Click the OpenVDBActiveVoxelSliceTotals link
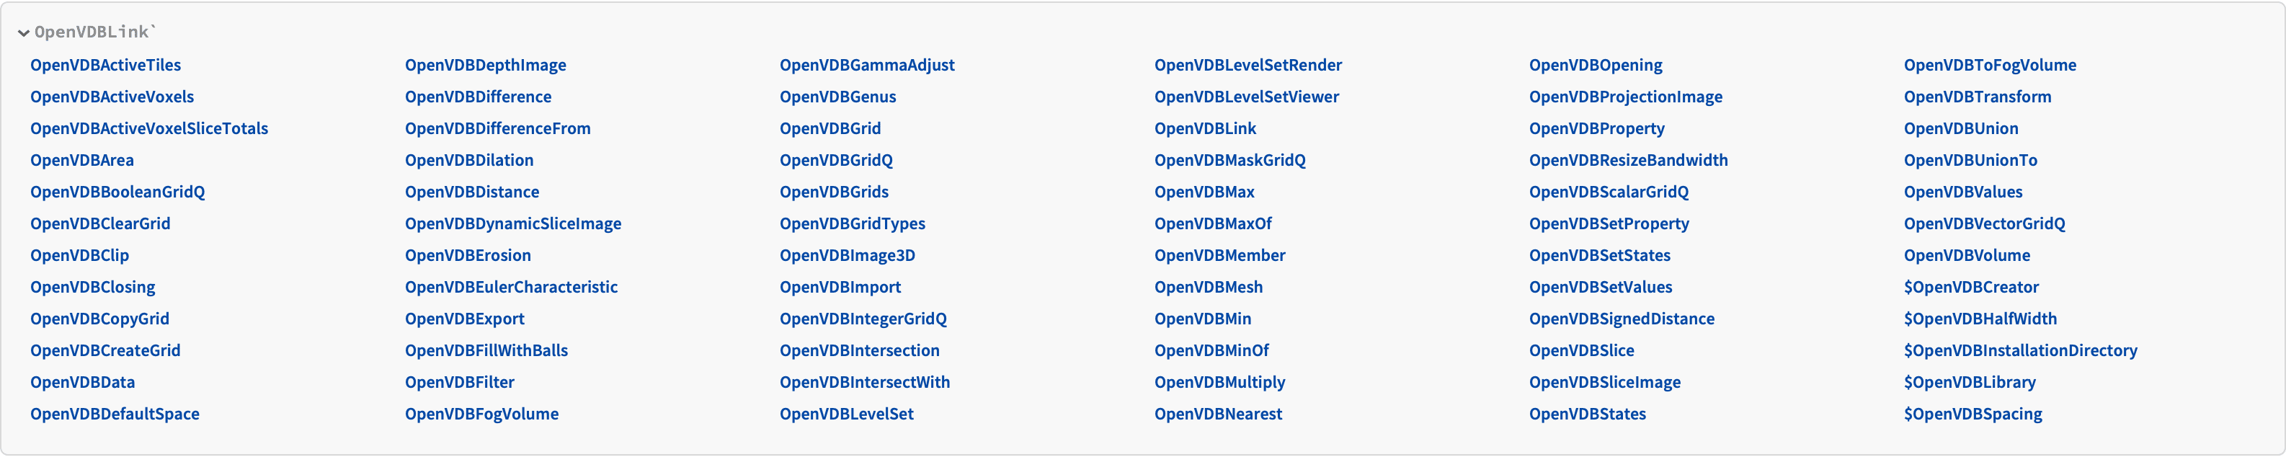2286x457 pixels. tap(149, 129)
